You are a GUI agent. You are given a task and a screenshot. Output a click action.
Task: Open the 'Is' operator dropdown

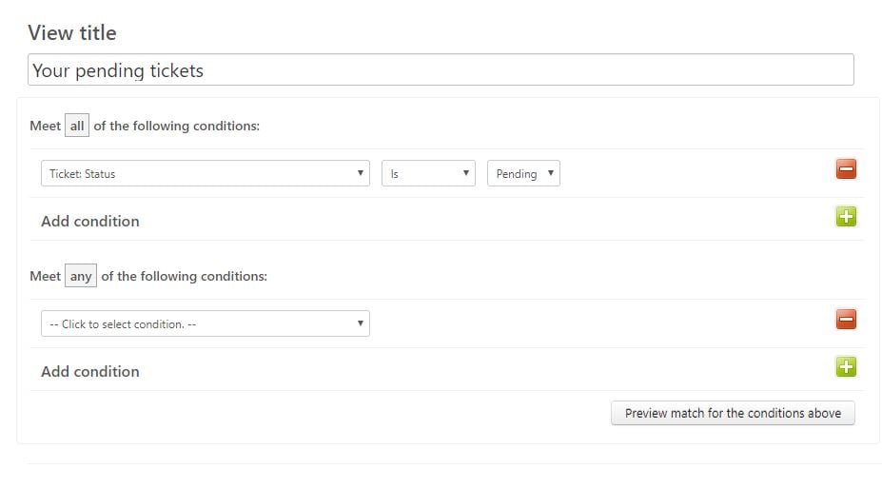coord(428,173)
